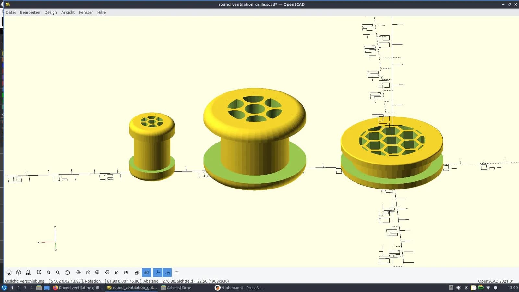Image resolution: width=519 pixels, height=292 pixels.
Task: Switch to the Right view cube icon
Action: [x=78, y=273]
